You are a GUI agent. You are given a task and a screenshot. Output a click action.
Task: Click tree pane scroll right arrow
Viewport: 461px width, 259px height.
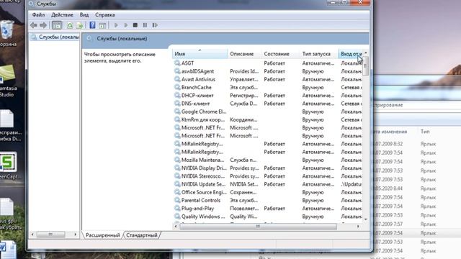click(75, 235)
